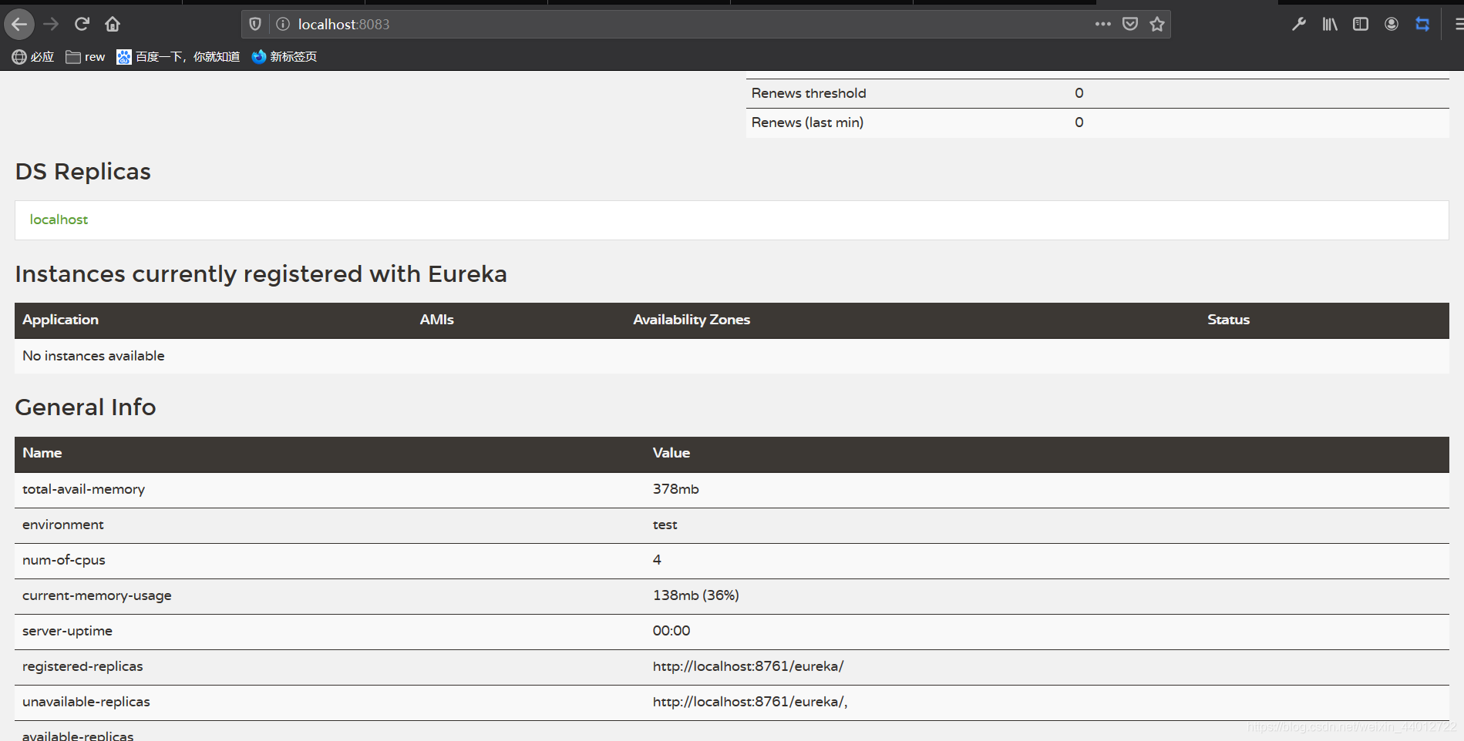
Task: Open the home page icon
Action: (113, 24)
